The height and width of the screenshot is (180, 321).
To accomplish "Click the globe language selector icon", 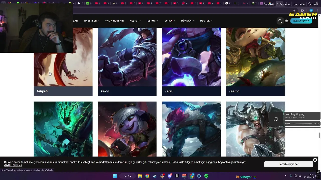I will tap(287, 21).
